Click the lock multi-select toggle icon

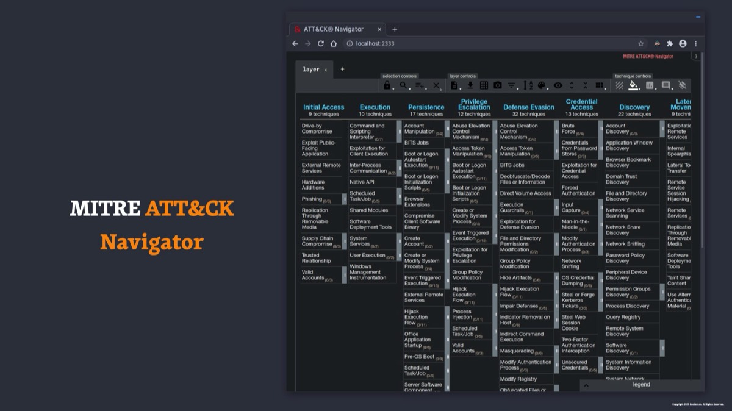[x=387, y=86]
